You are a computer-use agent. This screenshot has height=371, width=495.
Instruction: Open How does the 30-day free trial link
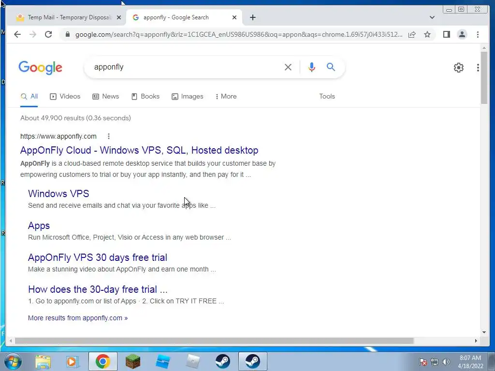click(98, 289)
